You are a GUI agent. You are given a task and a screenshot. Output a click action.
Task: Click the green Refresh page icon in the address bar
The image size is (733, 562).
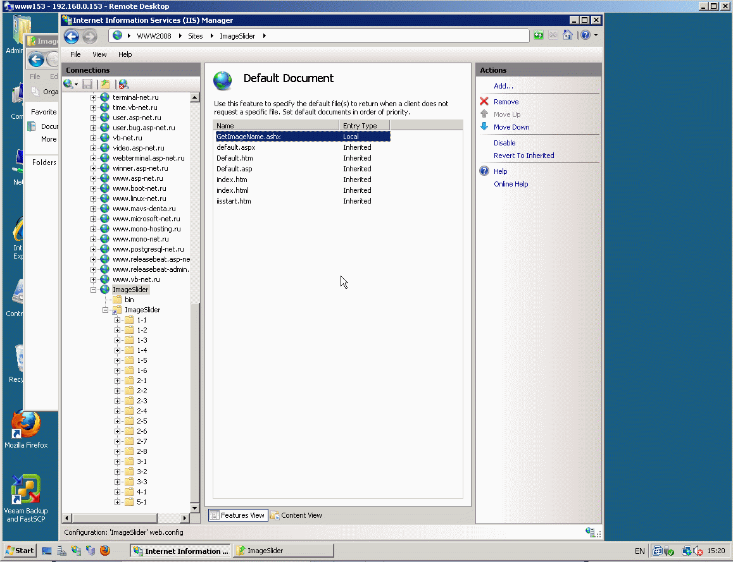(x=539, y=35)
